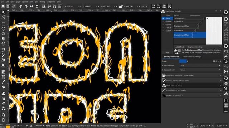The height and width of the screenshot is (128, 229).
Task: Select the Glow02 filter name
Action: pos(169,21)
